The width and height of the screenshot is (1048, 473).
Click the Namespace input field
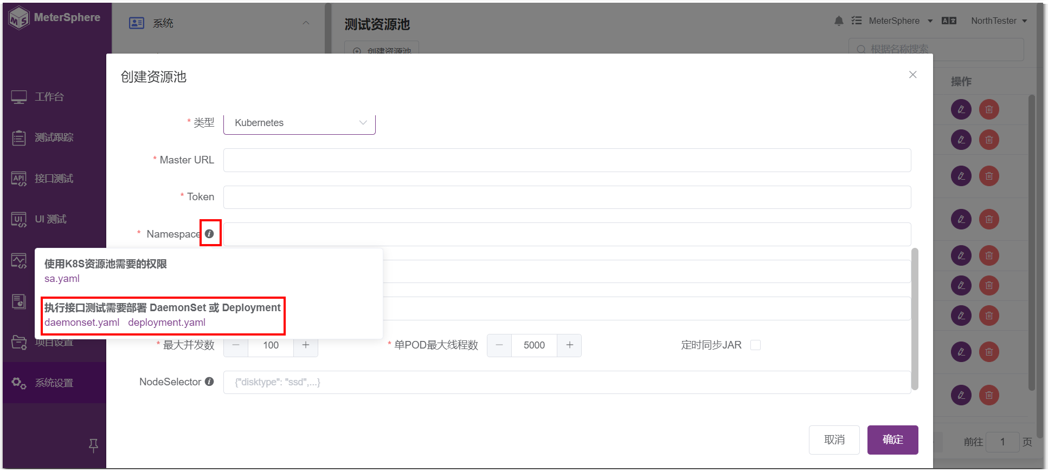pos(567,234)
